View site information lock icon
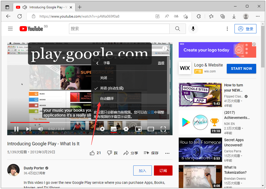The width and height of the screenshot is (266, 189). point(34,16)
